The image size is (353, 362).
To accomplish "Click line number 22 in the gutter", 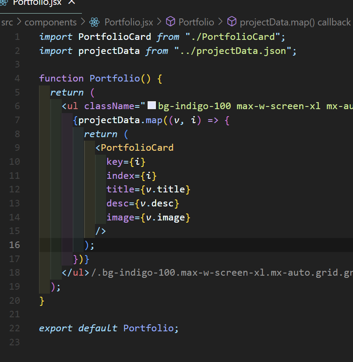I will (14, 328).
